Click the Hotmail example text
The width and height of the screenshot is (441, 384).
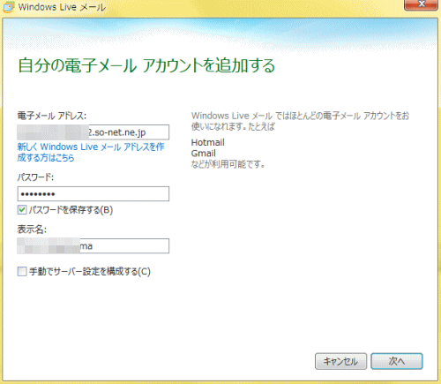pyautogui.click(x=208, y=142)
